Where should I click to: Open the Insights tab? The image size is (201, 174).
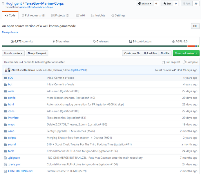tap(98, 15)
